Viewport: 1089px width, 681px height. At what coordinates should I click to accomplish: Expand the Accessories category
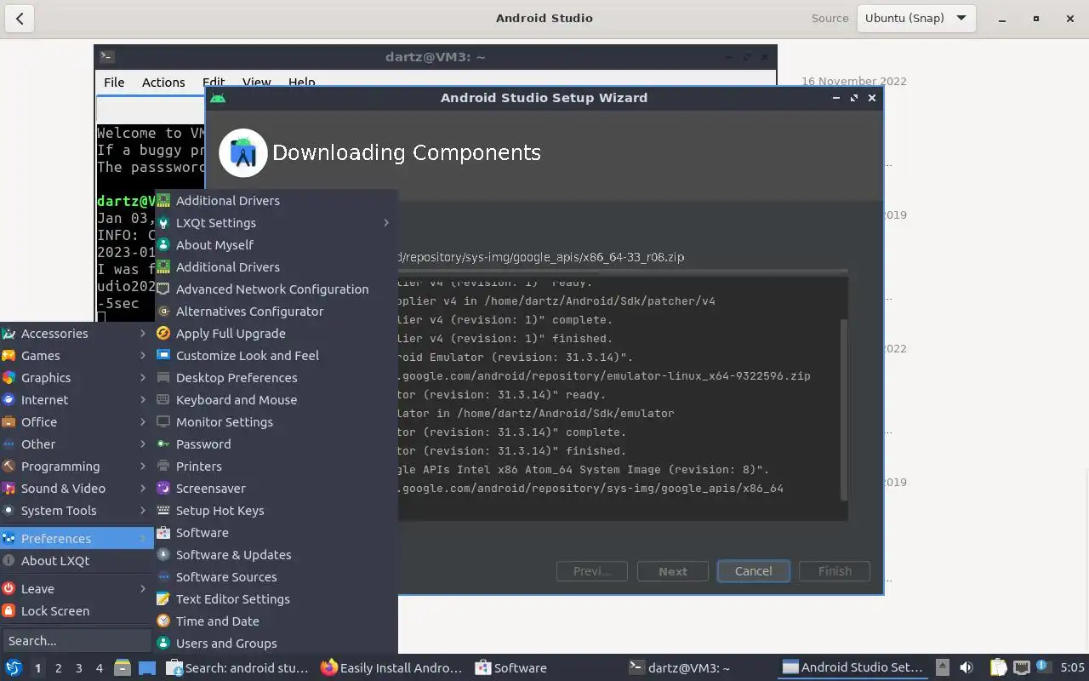click(77, 333)
